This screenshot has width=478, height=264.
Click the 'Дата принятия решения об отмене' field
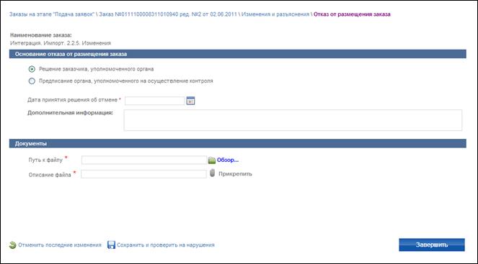pyautogui.click(x=155, y=101)
